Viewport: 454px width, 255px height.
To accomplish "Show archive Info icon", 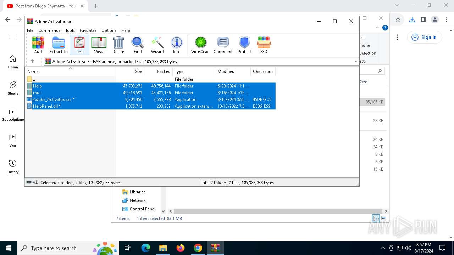I will [177, 45].
